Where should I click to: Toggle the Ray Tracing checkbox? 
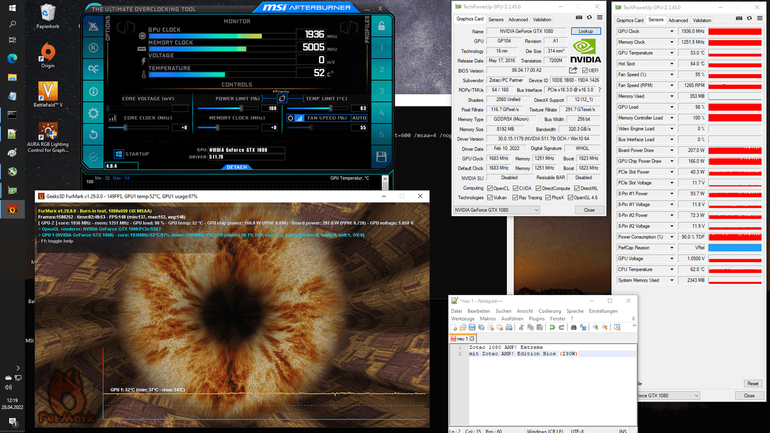[515, 198]
